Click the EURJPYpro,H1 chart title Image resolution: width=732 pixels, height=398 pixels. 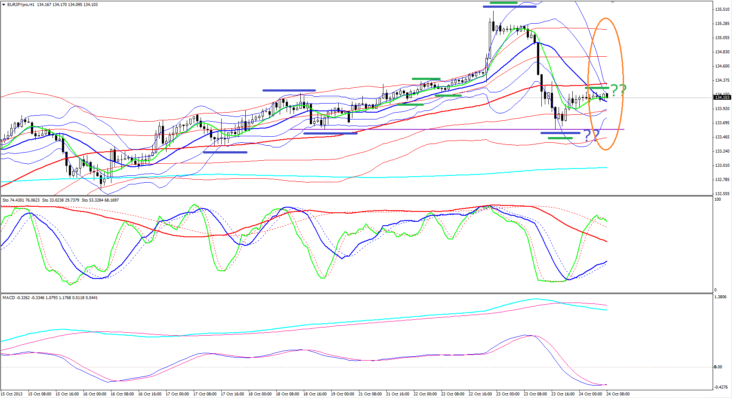pos(21,5)
